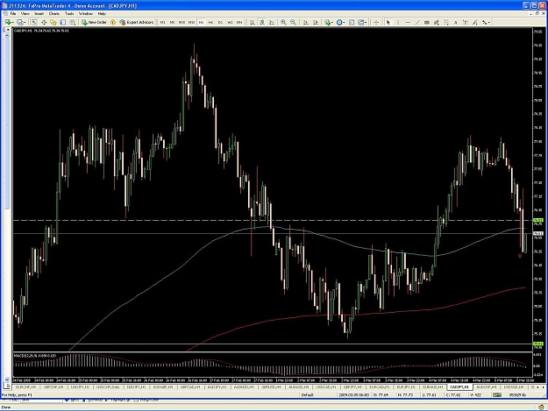Click the Zoom In magnifier icon

pyautogui.click(x=283, y=22)
